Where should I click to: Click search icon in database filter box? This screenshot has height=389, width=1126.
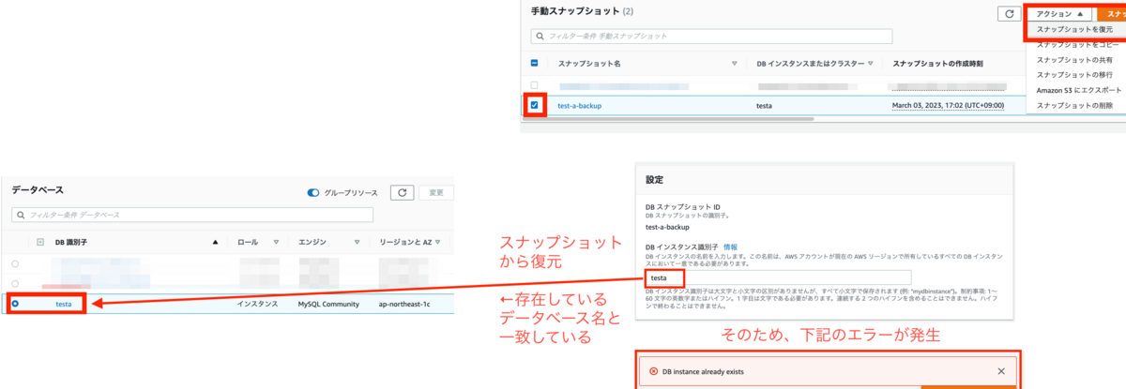click(22, 215)
